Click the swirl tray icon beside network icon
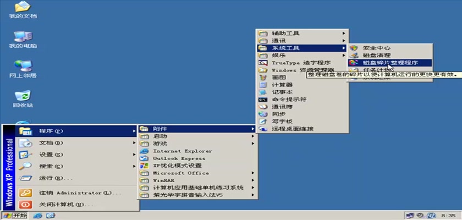The width and height of the screenshot is (462, 220). pos(420,216)
